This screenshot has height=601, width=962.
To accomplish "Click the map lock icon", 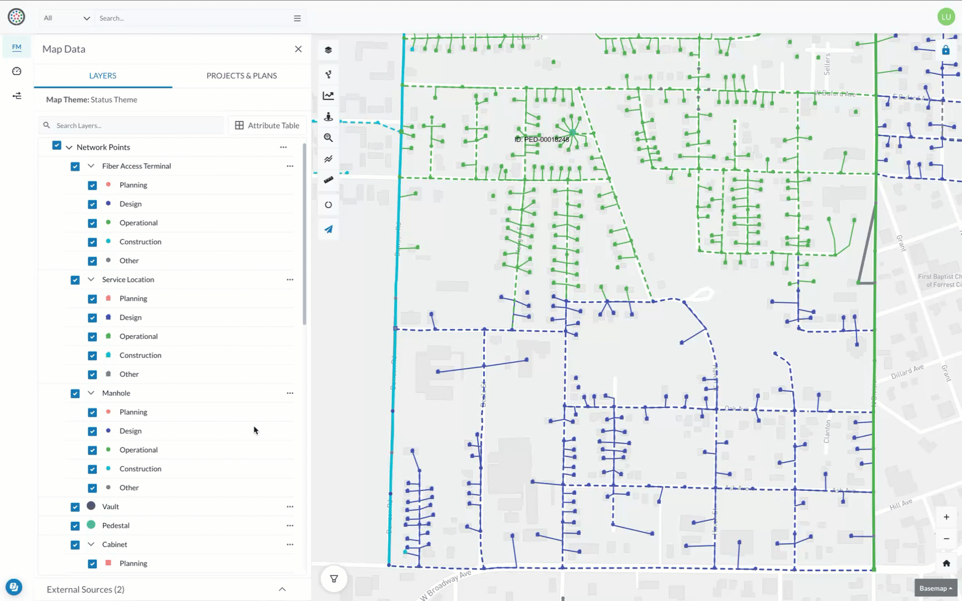I will (945, 51).
